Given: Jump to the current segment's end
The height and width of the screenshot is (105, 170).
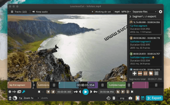Looking at the screenshot, I should tap(123, 92).
